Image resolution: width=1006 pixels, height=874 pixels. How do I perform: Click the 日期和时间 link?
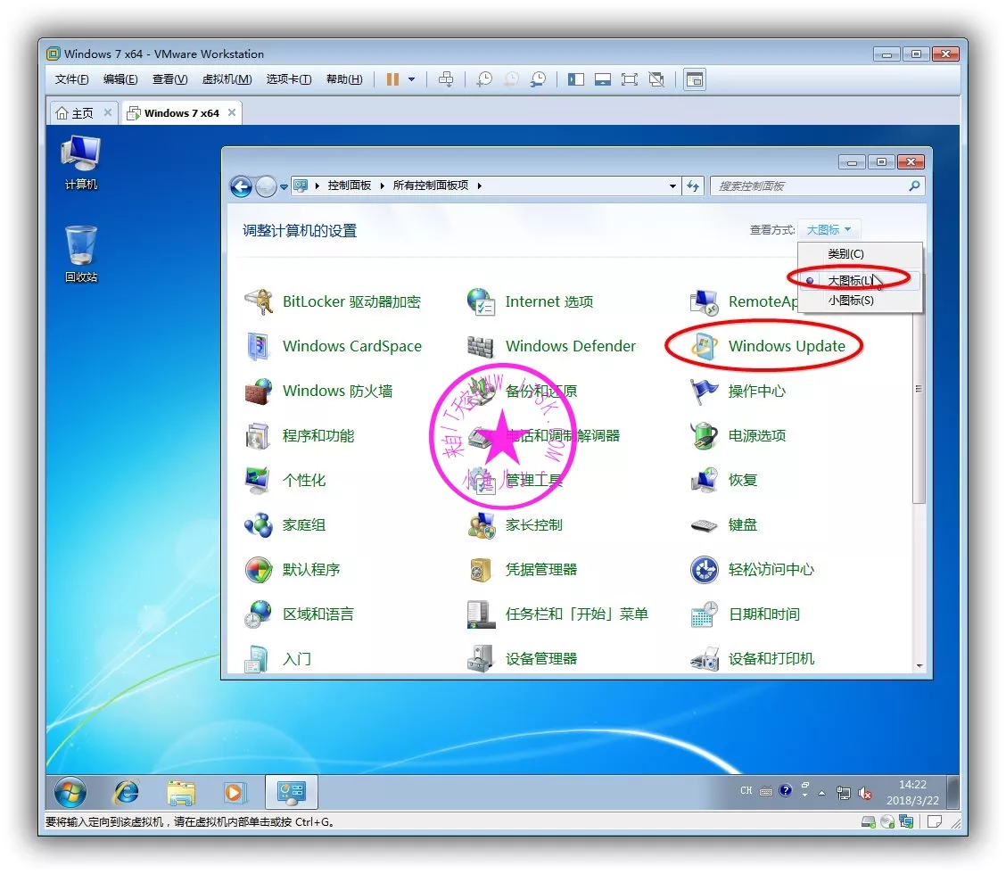click(x=763, y=614)
